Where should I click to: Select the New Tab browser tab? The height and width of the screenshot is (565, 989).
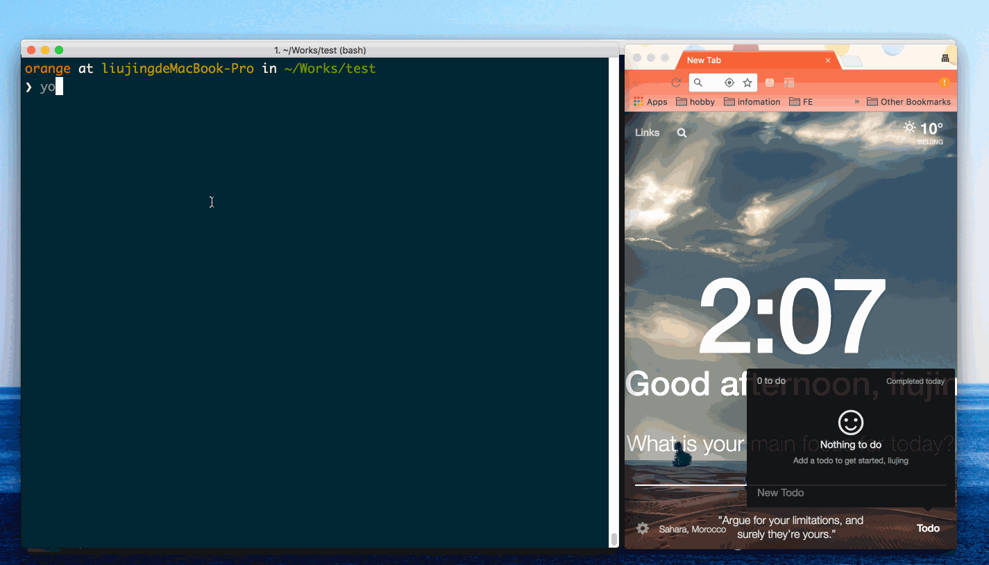(758, 60)
